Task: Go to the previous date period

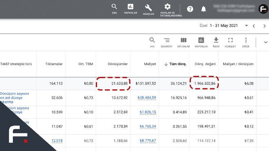Action: tap(254, 26)
